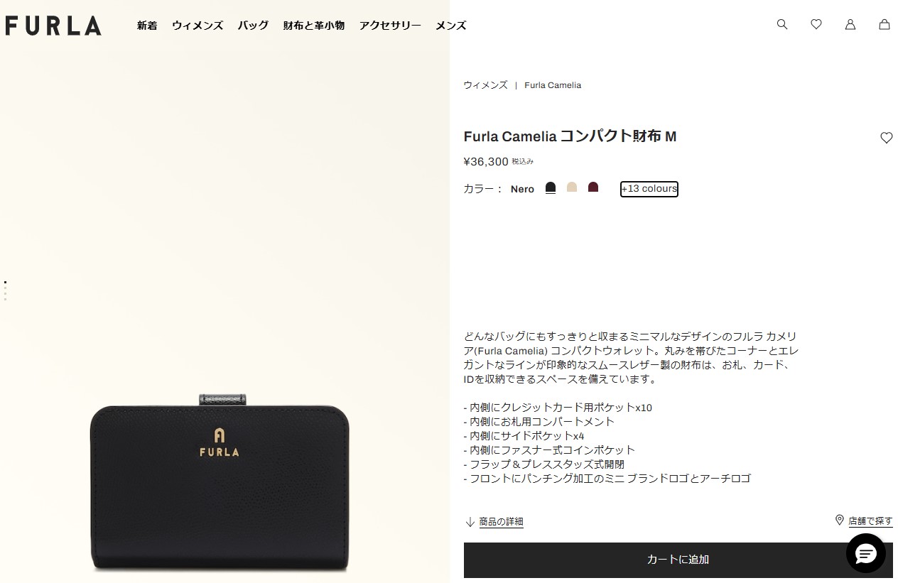This screenshot has height=583, width=898.
Task: Open the wishlist heart in header
Action: (816, 24)
